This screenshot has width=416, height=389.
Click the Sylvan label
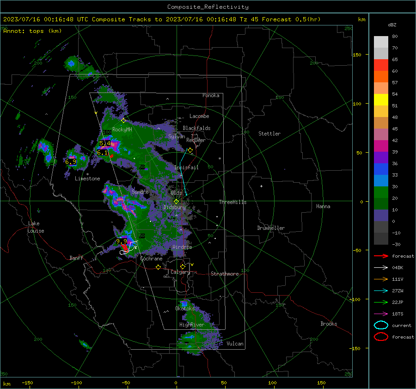pyautogui.click(x=177, y=136)
